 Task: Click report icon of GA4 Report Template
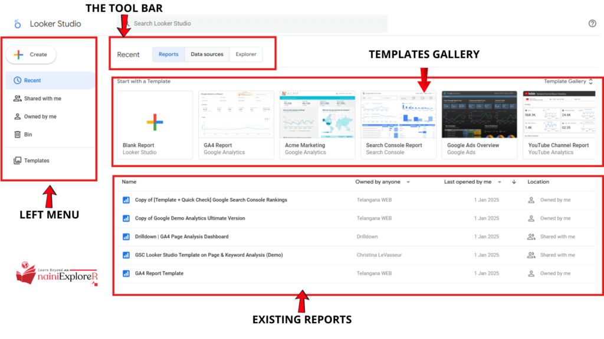coord(126,274)
